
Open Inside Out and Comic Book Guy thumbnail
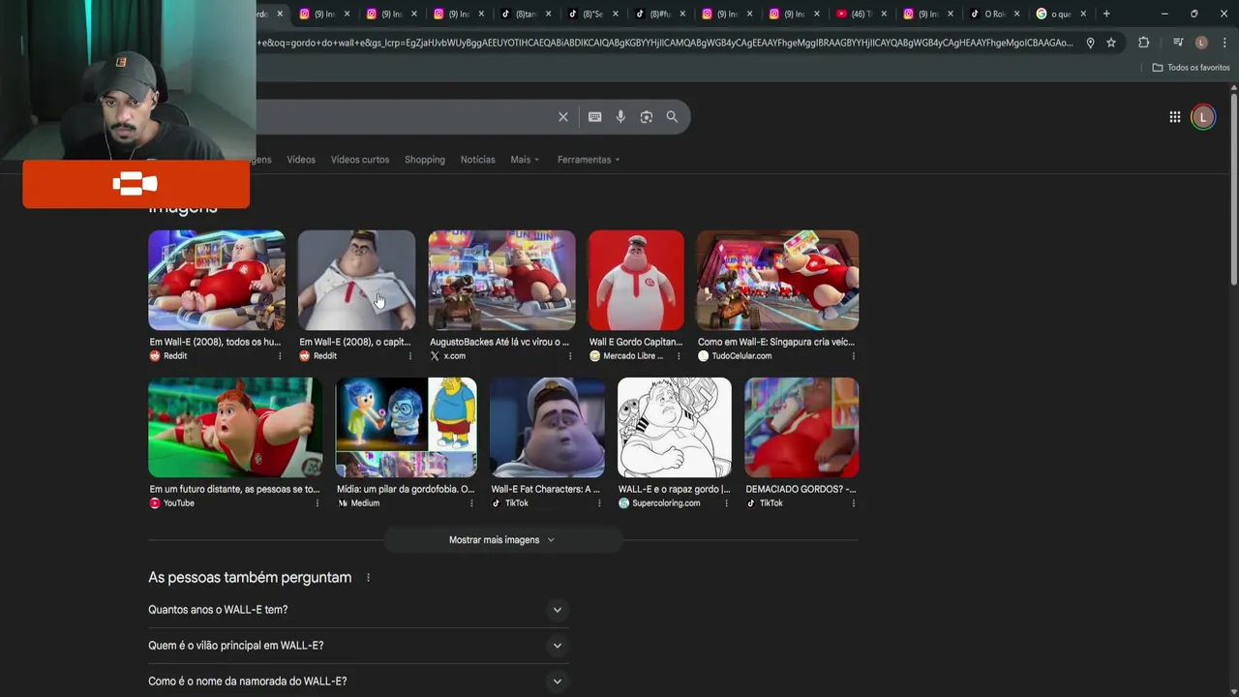pyautogui.click(x=406, y=428)
